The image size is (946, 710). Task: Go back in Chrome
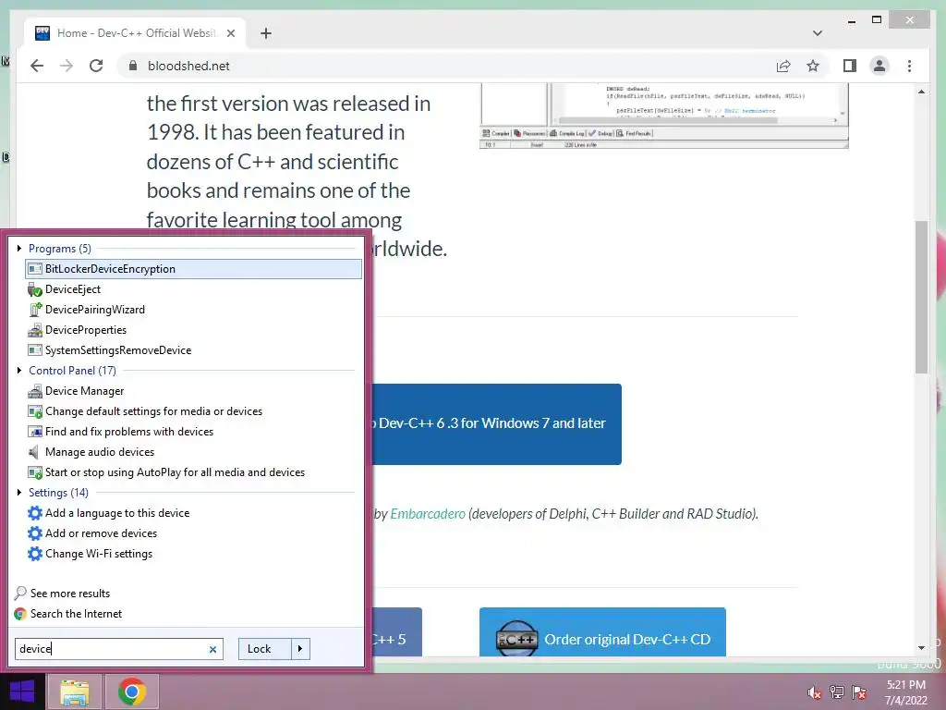pos(37,66)
